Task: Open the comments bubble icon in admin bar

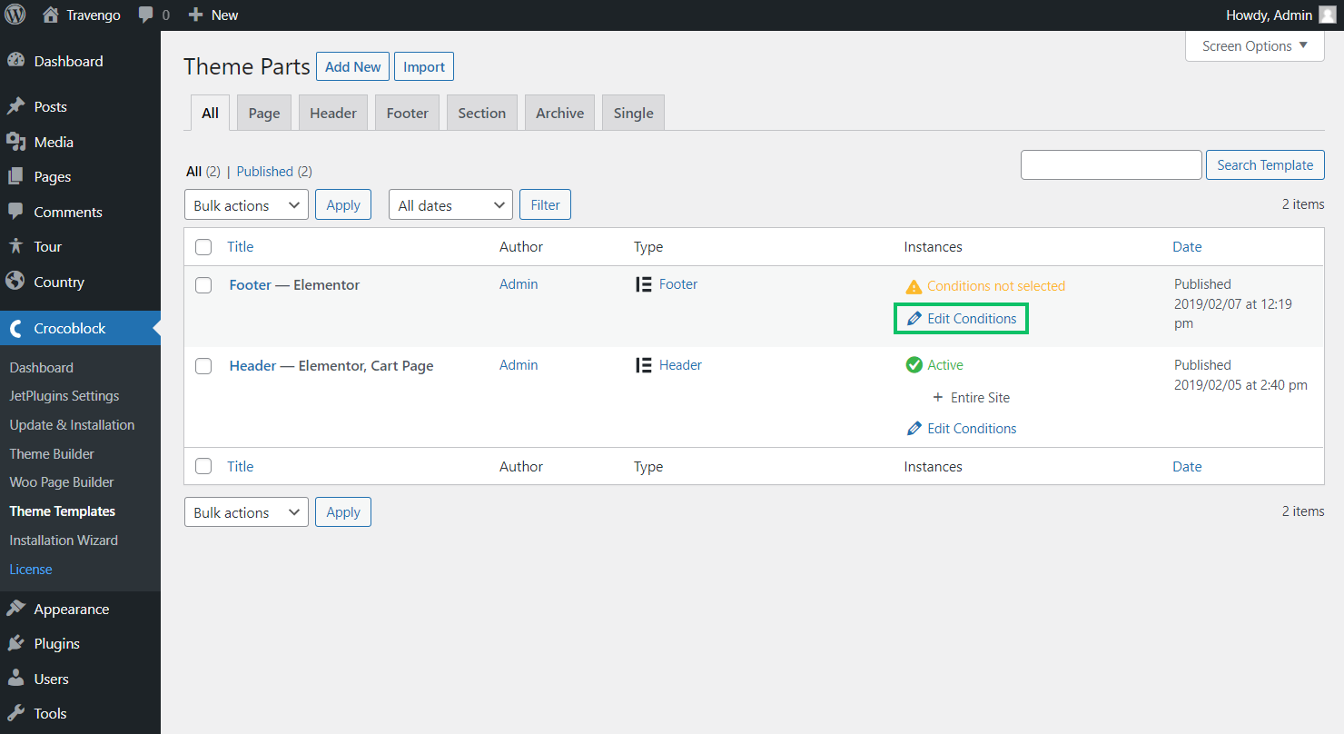Action: (x=146, y=15)
